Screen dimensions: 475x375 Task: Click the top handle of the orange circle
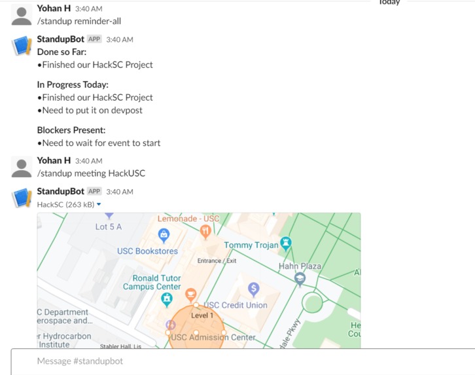click(196, 305)
